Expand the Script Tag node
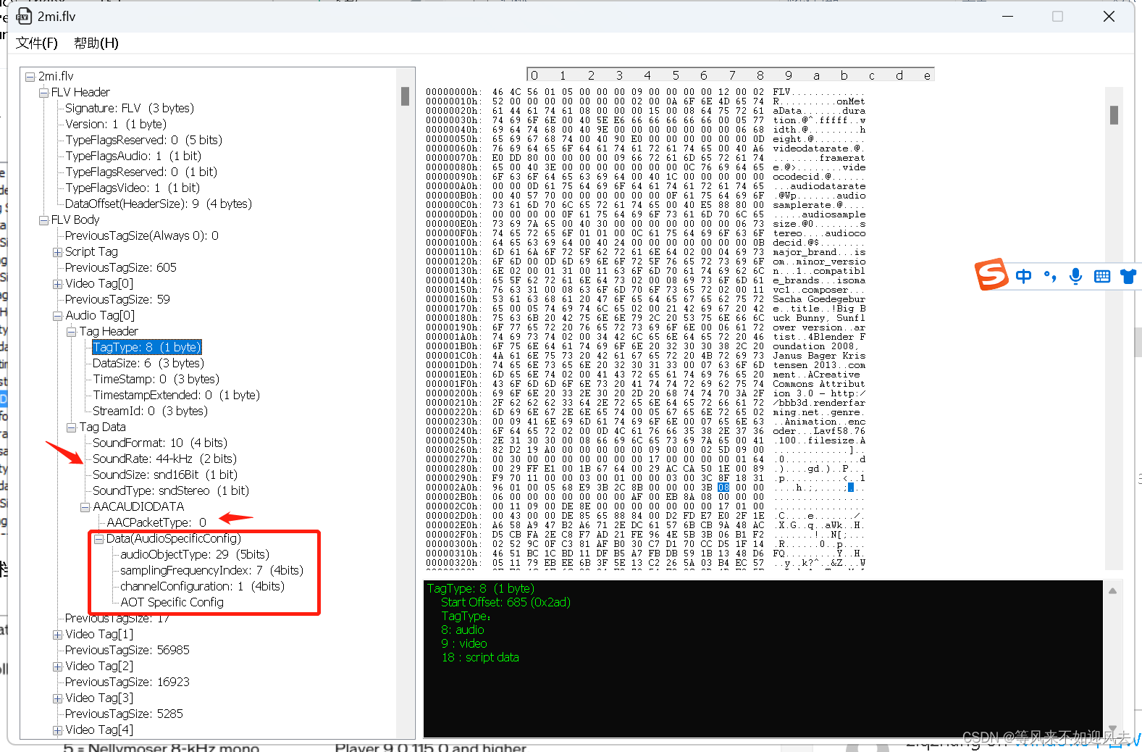The width and height of the screenshot is (1142, 752). tap(57, 252)
